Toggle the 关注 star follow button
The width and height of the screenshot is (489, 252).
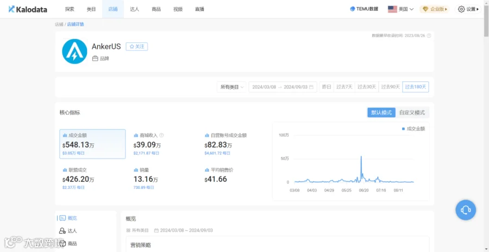136,47
